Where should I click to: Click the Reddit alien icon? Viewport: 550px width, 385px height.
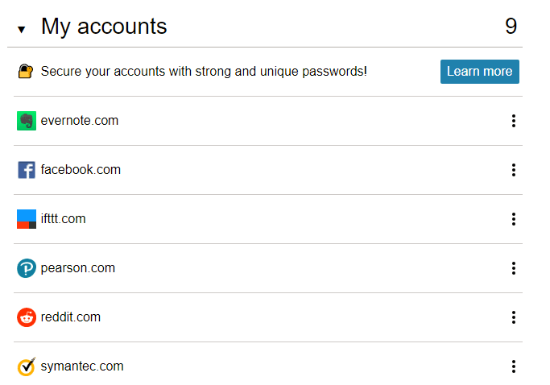tap(27, 317)
